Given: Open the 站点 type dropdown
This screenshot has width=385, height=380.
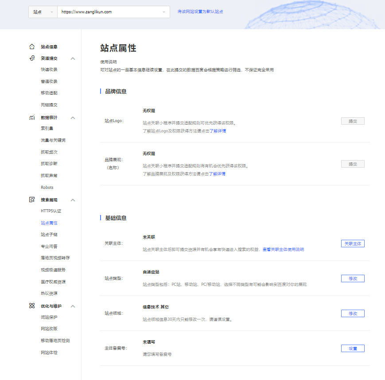Looking at the screenshot, I should pyautogui.click(x=43, y=12).
